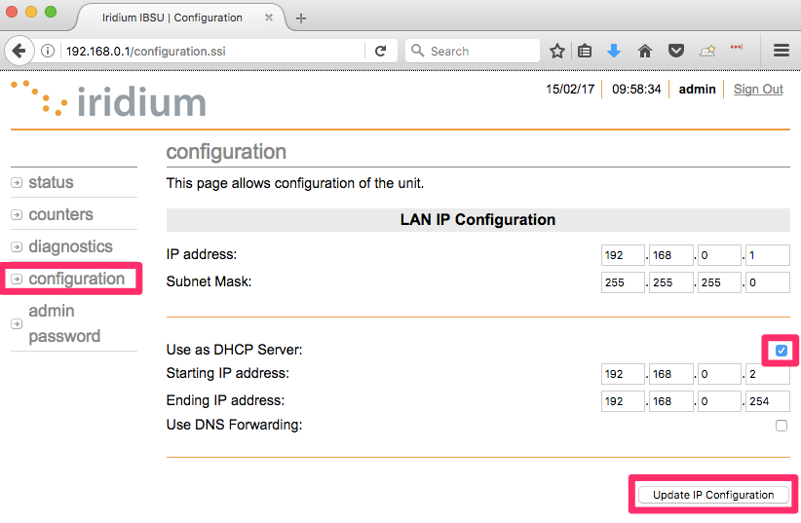
Task: Go back using the browser back arrow
Action: tap(19, 51)
